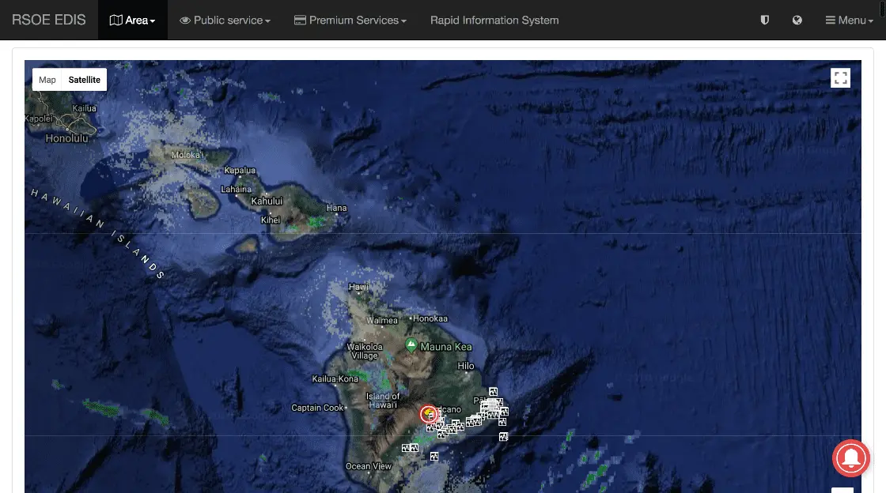The image size is (886, 493).
Task: Click the Hawi map label
Action: click(x=358, y=287)
